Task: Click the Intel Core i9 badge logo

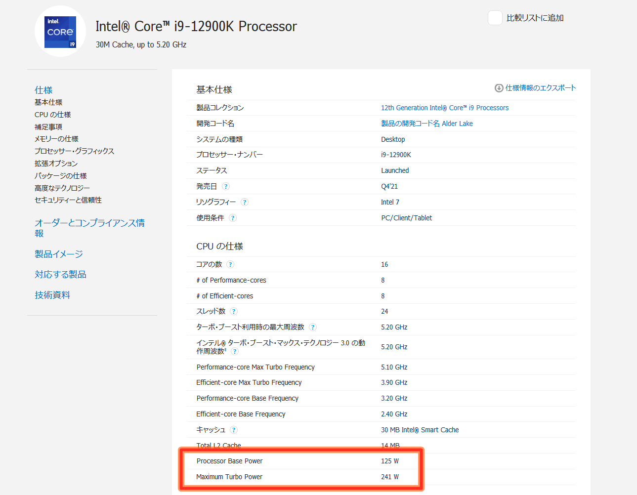Action: (60, 32)
